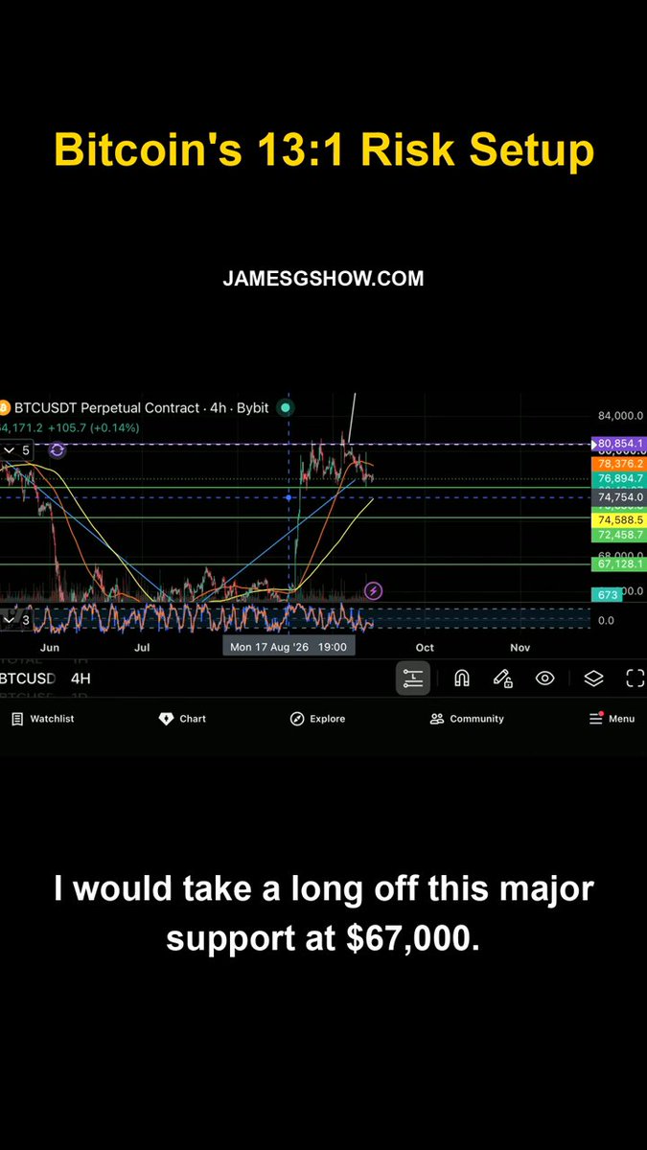Click the 76,894.7 teal price label
The width and height of the screenshot is (647, 1150).
click(x=620, y=478)
